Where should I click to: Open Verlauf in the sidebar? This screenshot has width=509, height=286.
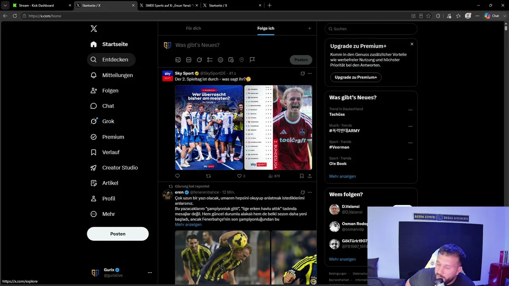[105, 152]
